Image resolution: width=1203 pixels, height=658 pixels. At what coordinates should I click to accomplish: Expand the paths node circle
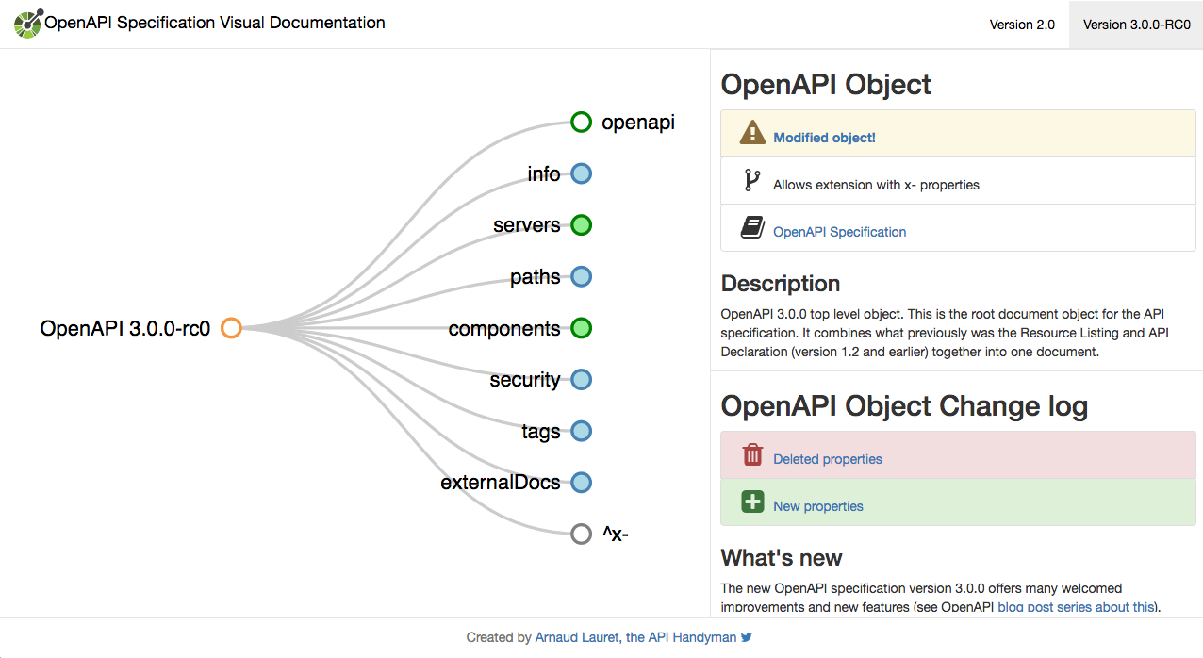pos(581,276)
